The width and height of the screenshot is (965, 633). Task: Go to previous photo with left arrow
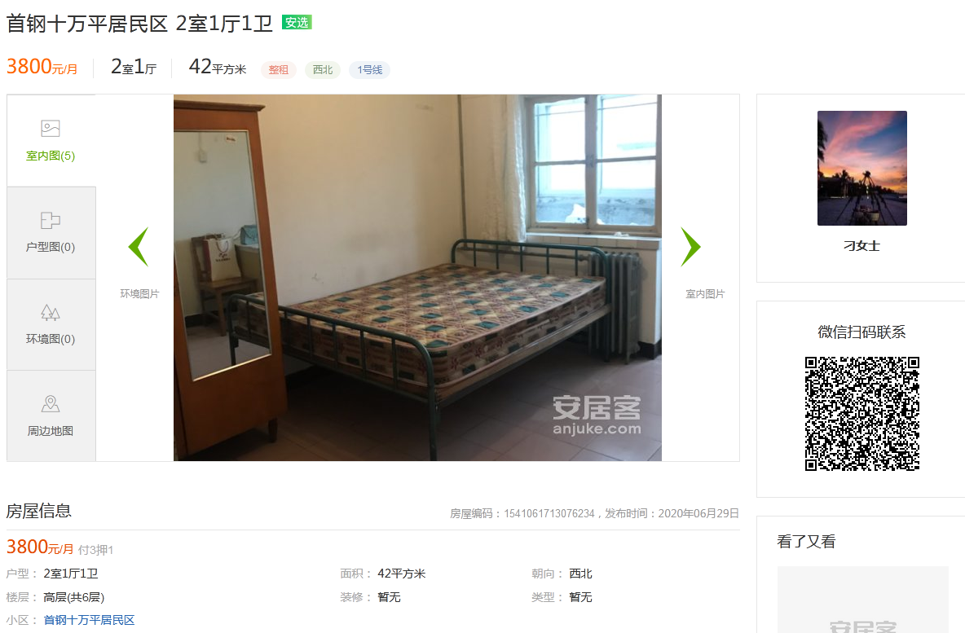139,247
